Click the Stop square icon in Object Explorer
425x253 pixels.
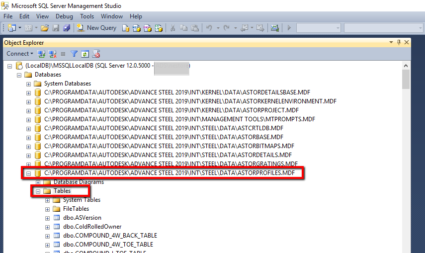[63, 54]
